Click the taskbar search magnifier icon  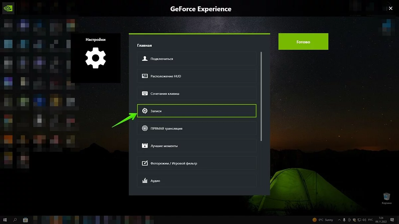click(x=15, y=220)
